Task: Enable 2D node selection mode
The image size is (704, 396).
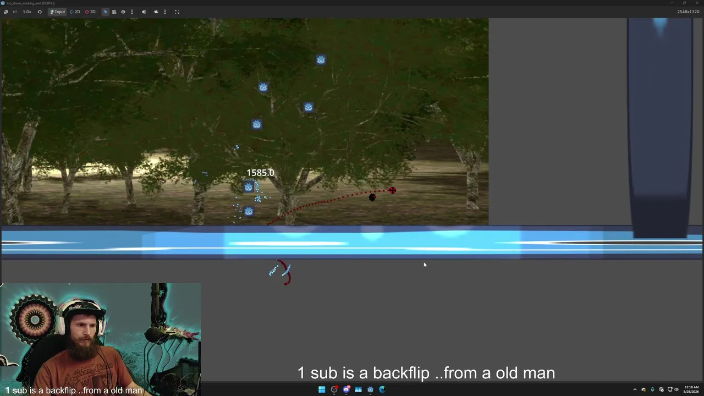Action: click(x=75, y=12)
